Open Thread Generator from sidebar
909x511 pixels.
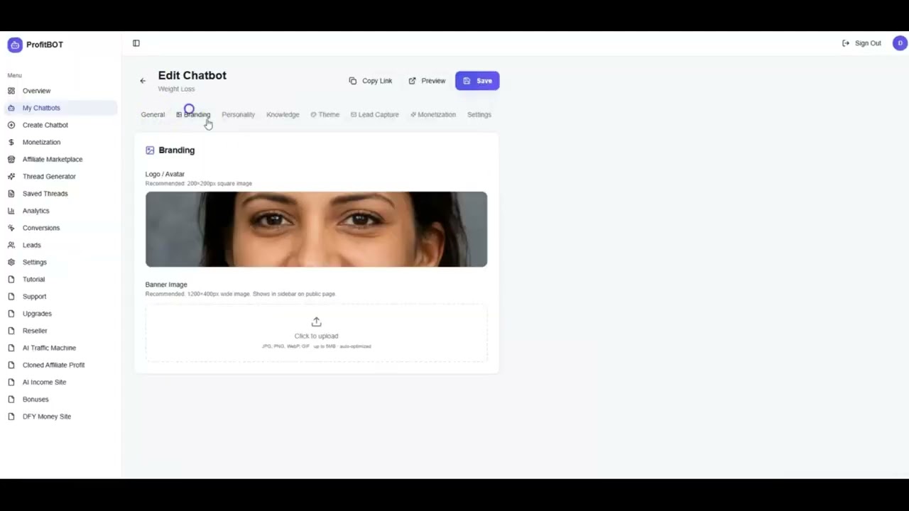click(60, 176)
